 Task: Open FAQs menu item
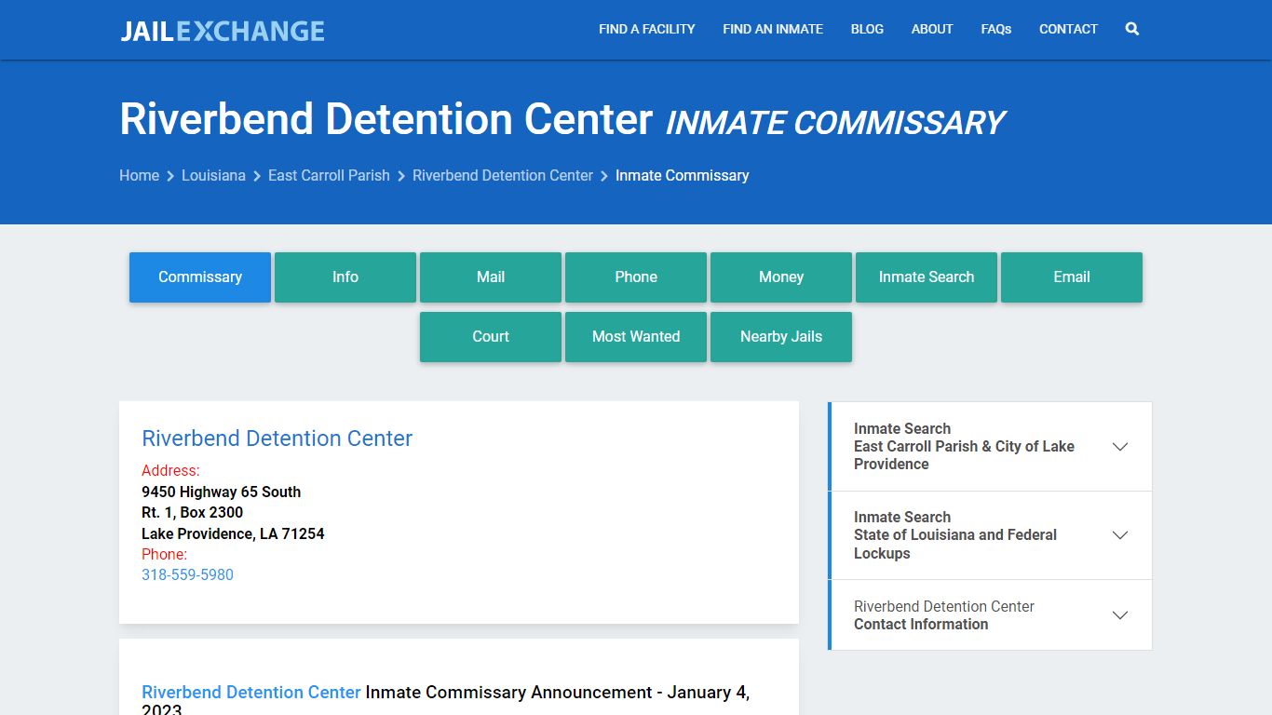pyautogui.click(x=996, y=29)
